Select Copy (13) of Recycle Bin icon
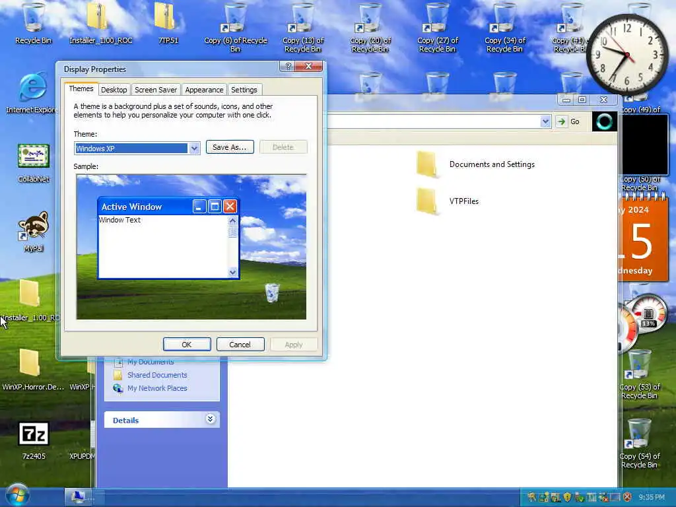This screenshot has height=507, width=676. (302, 26)
